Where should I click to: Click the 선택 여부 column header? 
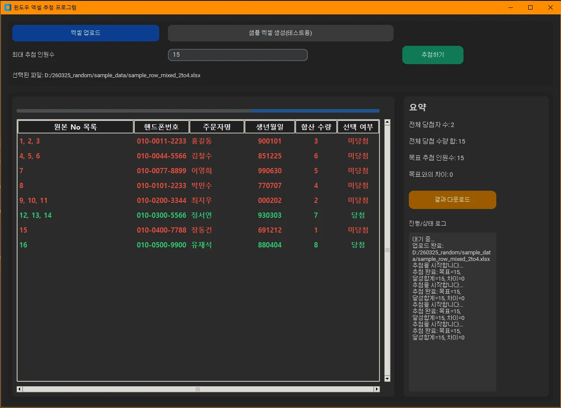(358, 127)
